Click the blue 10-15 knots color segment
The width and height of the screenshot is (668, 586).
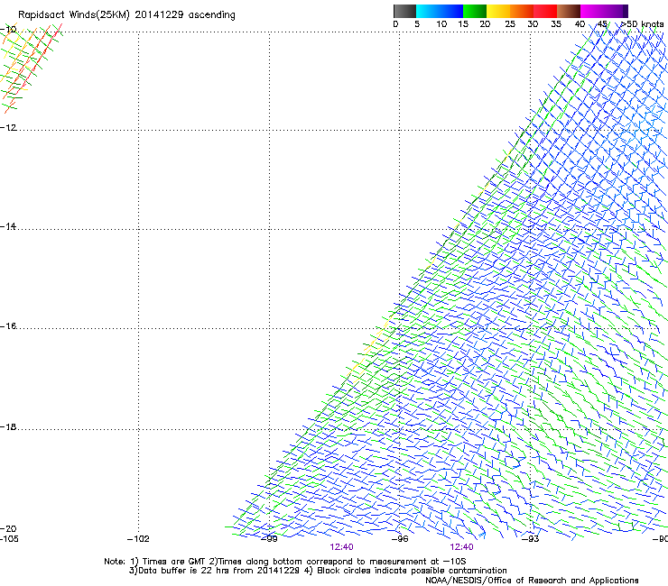pos(451,11)
